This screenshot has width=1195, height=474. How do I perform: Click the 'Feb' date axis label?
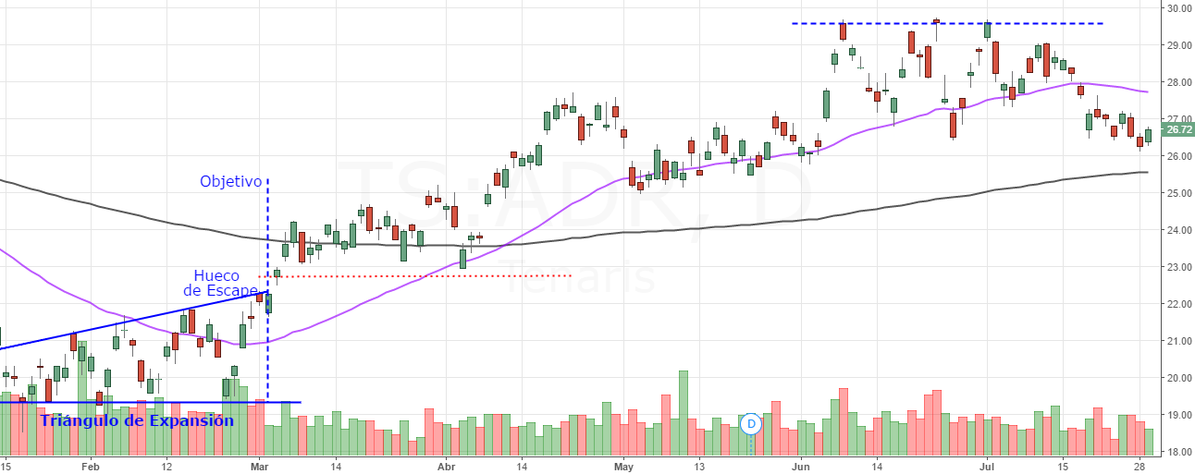point(90,465)
